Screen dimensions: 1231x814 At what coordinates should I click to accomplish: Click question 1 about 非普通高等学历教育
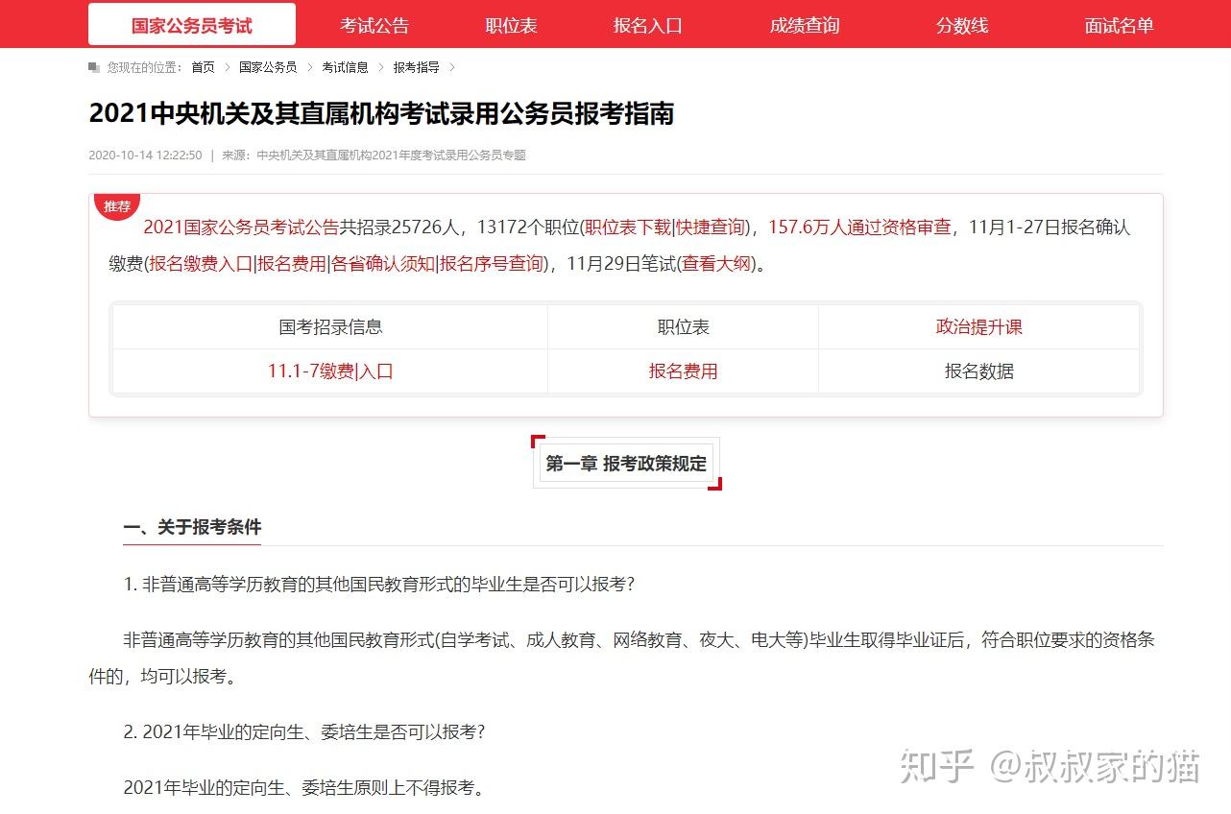pyautogui.click(x=379, y=585)
